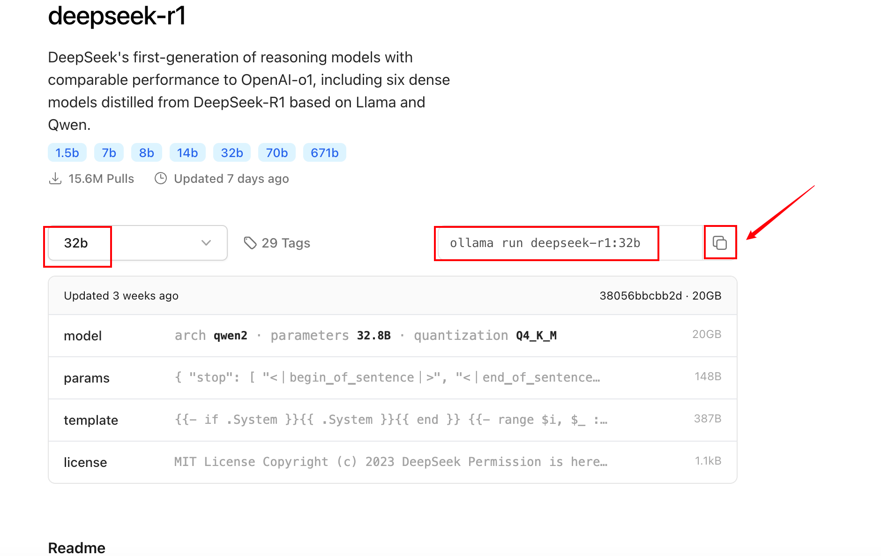
Task: Click the tag icon beside 29 Tags
Action: tap(250, 243)
